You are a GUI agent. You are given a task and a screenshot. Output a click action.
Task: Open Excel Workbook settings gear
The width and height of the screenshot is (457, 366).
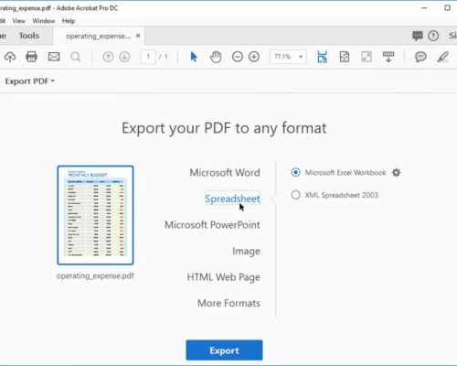[396, 173]
